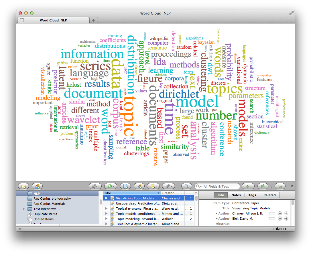Click Create New Item from Current Page

(125, 186)
